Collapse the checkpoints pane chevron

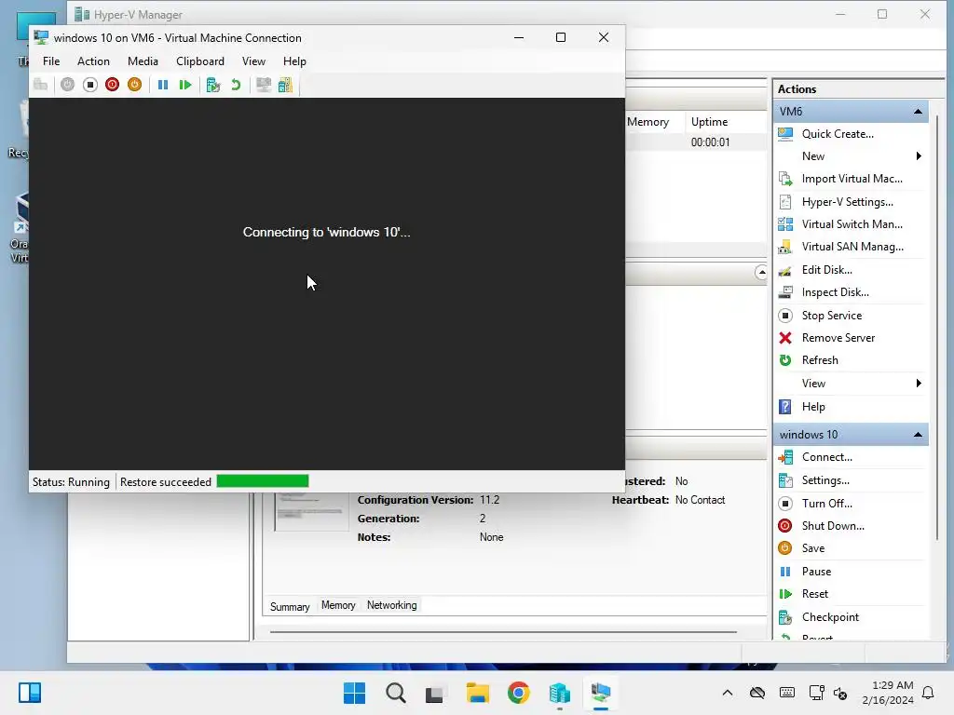(761, 273)
